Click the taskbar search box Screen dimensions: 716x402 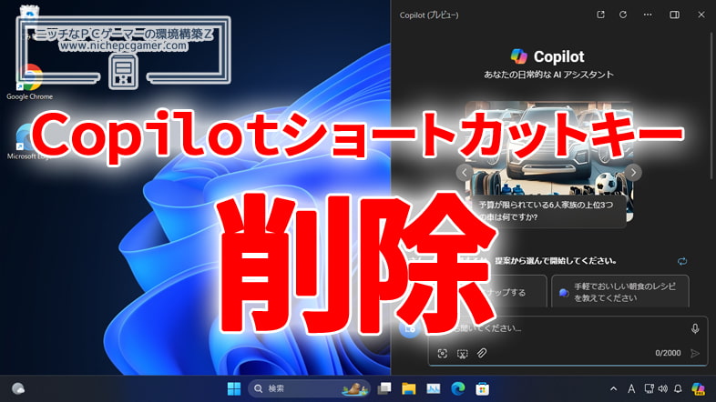coord(309,388)
